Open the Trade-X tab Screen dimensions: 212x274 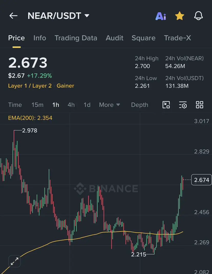(x=177, y=38)
